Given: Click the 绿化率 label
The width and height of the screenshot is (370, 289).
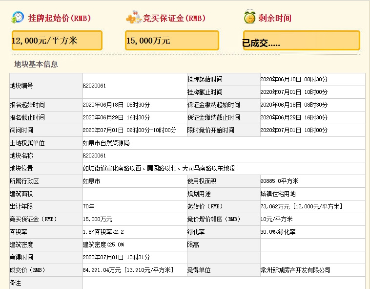Looking at the screenshot, I should point(196,232).
